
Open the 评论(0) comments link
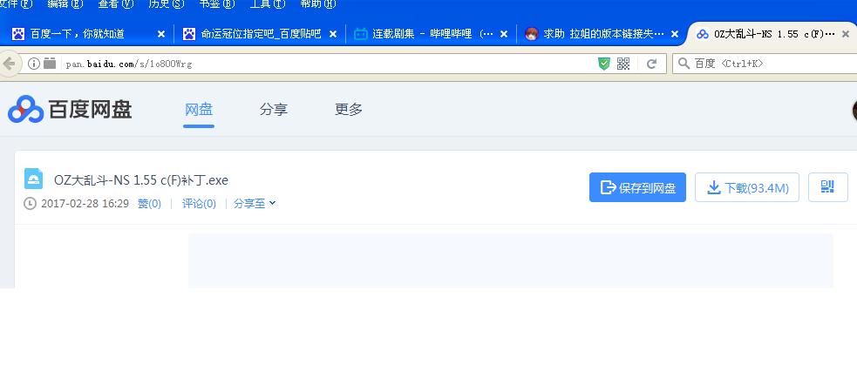(x=199, y=204)
